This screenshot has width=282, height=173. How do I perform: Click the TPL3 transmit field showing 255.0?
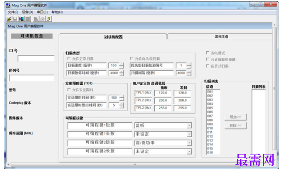click(x=182, y=108)
